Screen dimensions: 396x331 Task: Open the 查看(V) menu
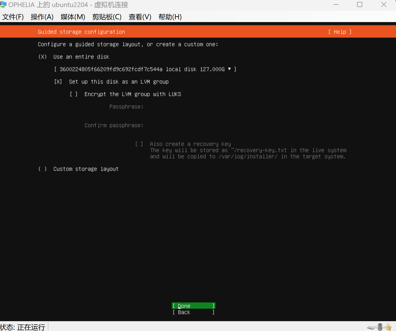pyautogui.click(x=140, y=17)
